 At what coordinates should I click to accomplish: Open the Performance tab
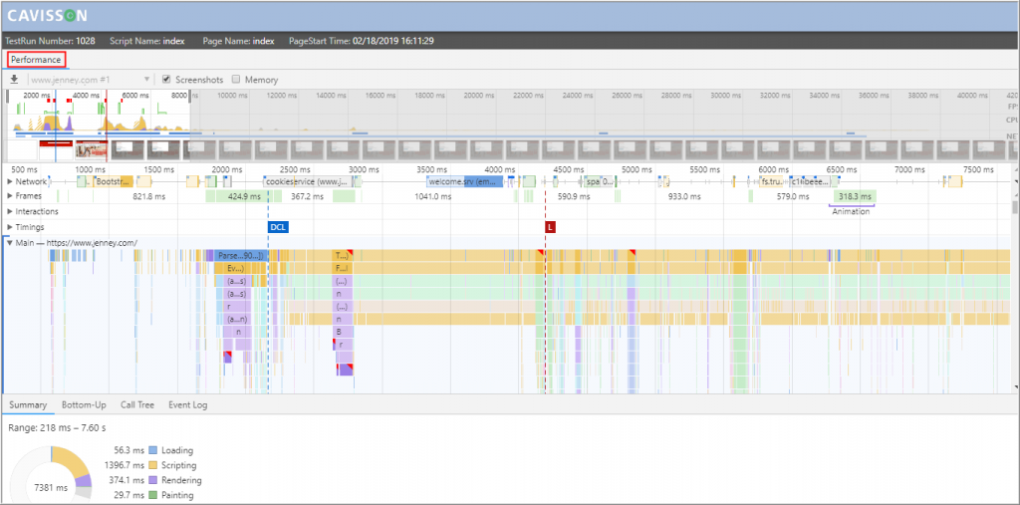click(x=36, y=60)
